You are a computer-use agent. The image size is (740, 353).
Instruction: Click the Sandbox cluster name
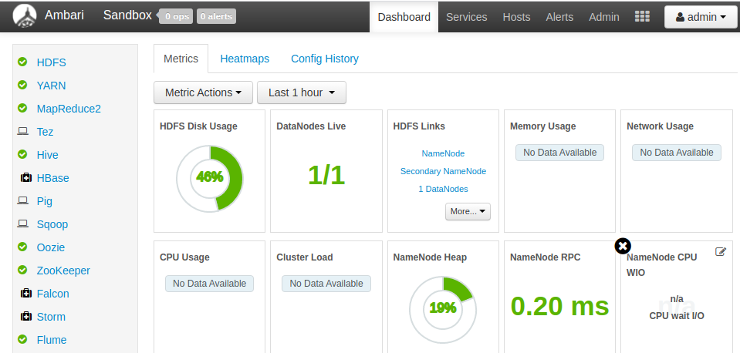[127, 15]
